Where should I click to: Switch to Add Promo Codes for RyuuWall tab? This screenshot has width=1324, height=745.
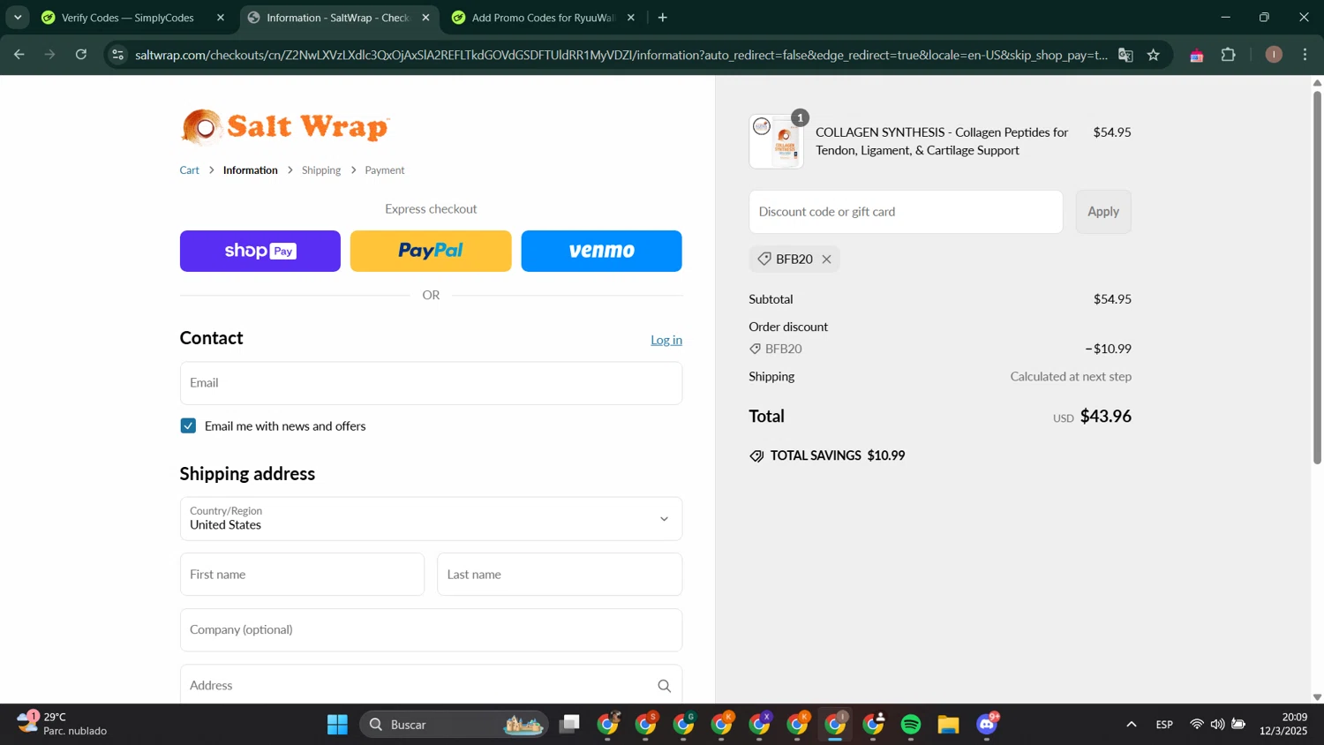click(543, 18)
